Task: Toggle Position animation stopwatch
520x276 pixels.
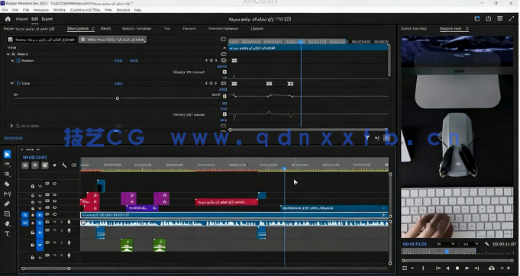Action: pyautogui.click(x=18, y=60)
